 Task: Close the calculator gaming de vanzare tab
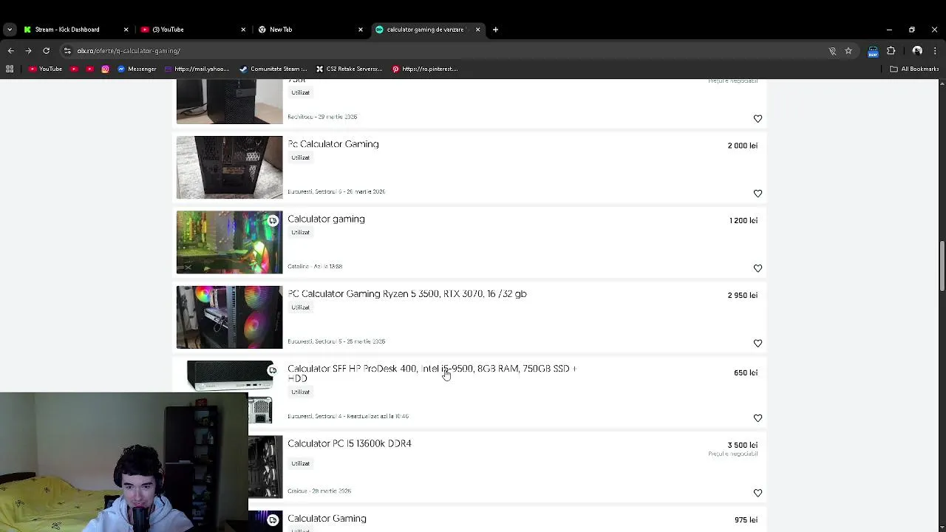(477, 30)
